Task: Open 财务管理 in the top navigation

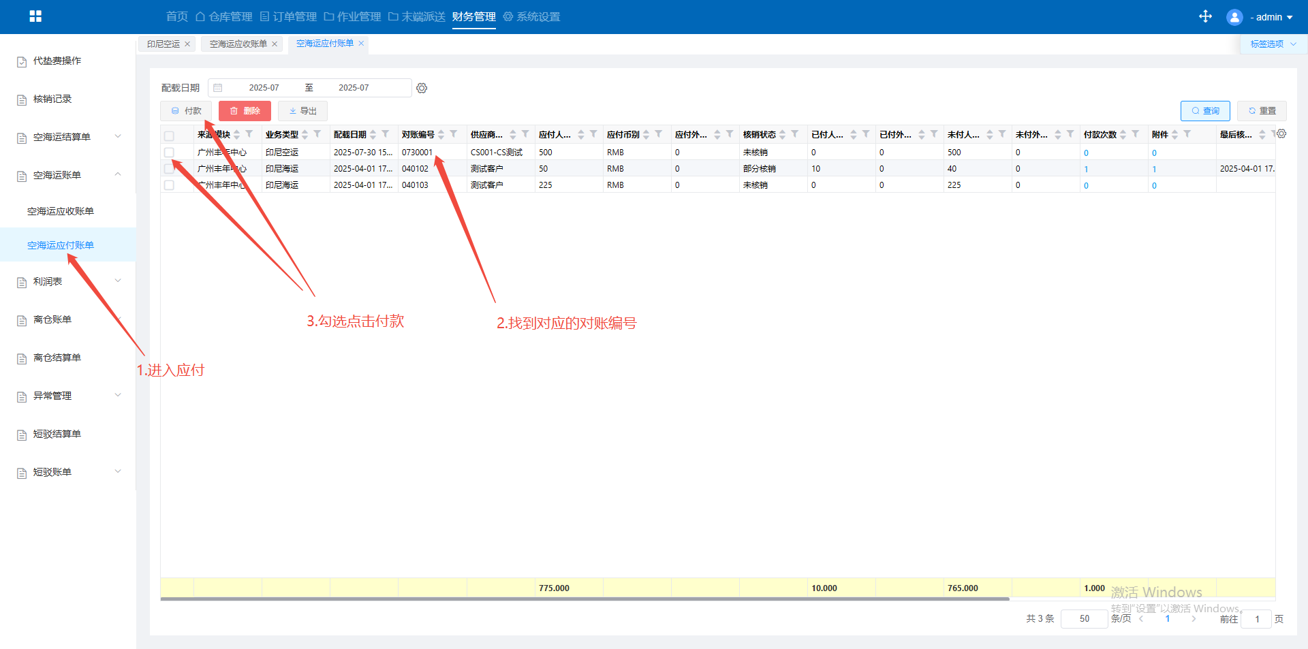Action: 473,16
